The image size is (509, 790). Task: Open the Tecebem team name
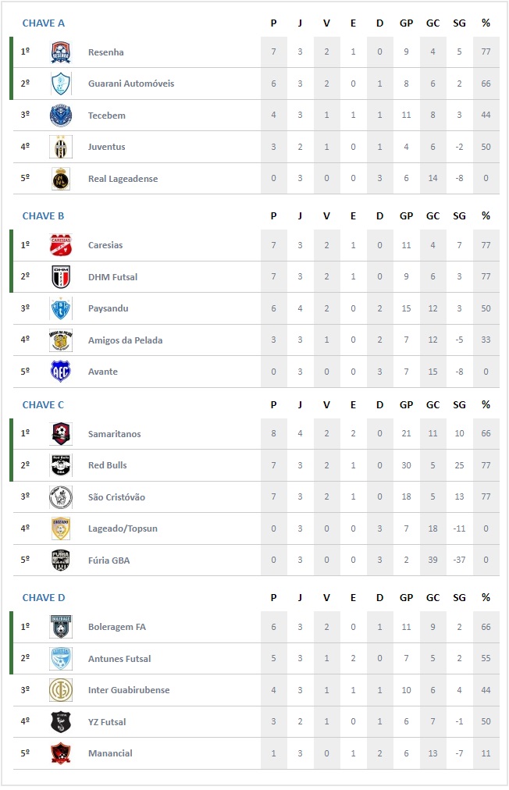[x=107, y=116]
